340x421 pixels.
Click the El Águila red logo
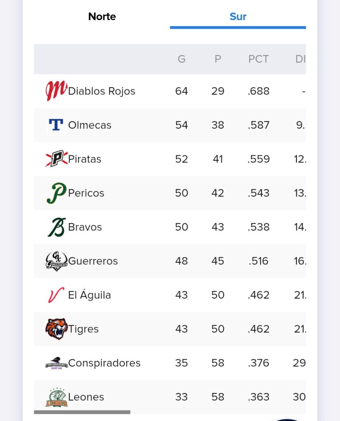click(x=56, y=295)
